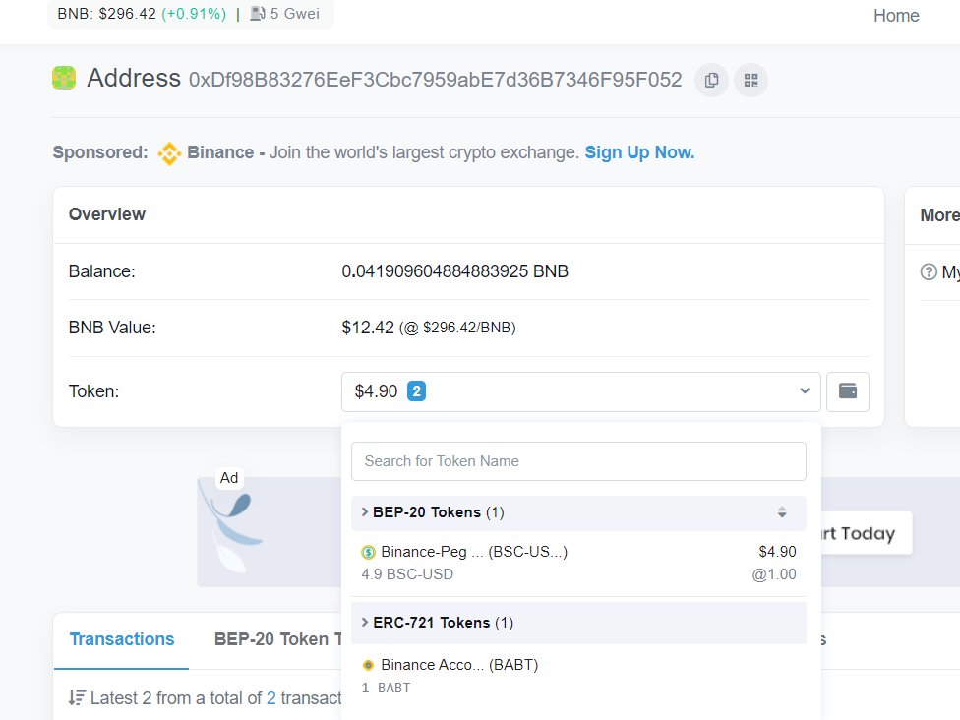Switch to the BEP-20 Token Txns tab
The height and width of the screenshot is (720, 960).
(x=278, y=639)
